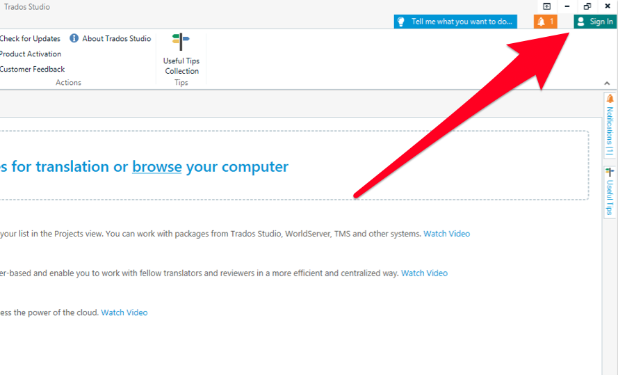Open Watch Video link after 'centralized way'

424,273
